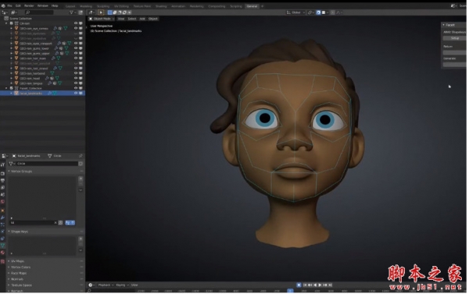Open the Tool properties tab
The height and width of the screenshot is (294, 469).
pyautogui.click(x=2, y=165)
